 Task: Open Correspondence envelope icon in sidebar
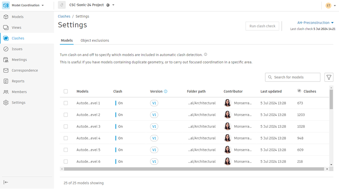(x=6, y=70)
